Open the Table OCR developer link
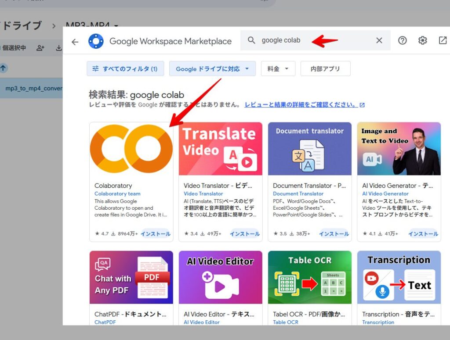Image resolution: width=450 pixels, height=340 pixels. pos(286,322)
